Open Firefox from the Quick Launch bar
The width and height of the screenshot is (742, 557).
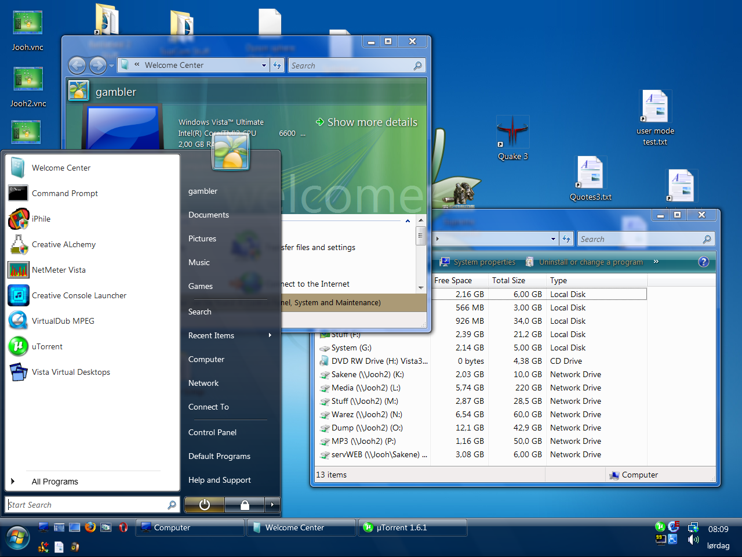pyautogui.click(x=90, y=527)
